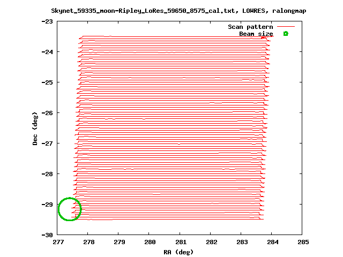Viewport: 343px width, 257px height.
Task: Click the 281 tick label on RA axis
Action: (x=181, y=242)
